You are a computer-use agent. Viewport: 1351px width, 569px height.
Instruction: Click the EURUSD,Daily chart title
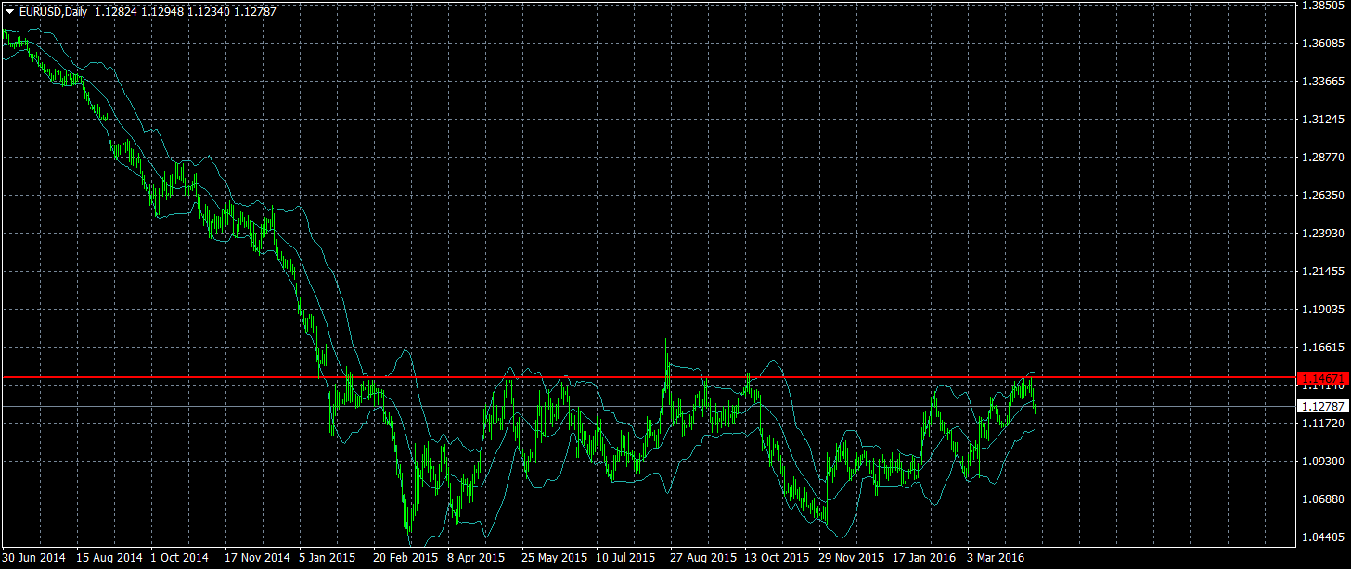[x=52, y=11]
